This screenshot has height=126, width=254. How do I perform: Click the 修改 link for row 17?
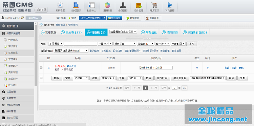point(227,68)
